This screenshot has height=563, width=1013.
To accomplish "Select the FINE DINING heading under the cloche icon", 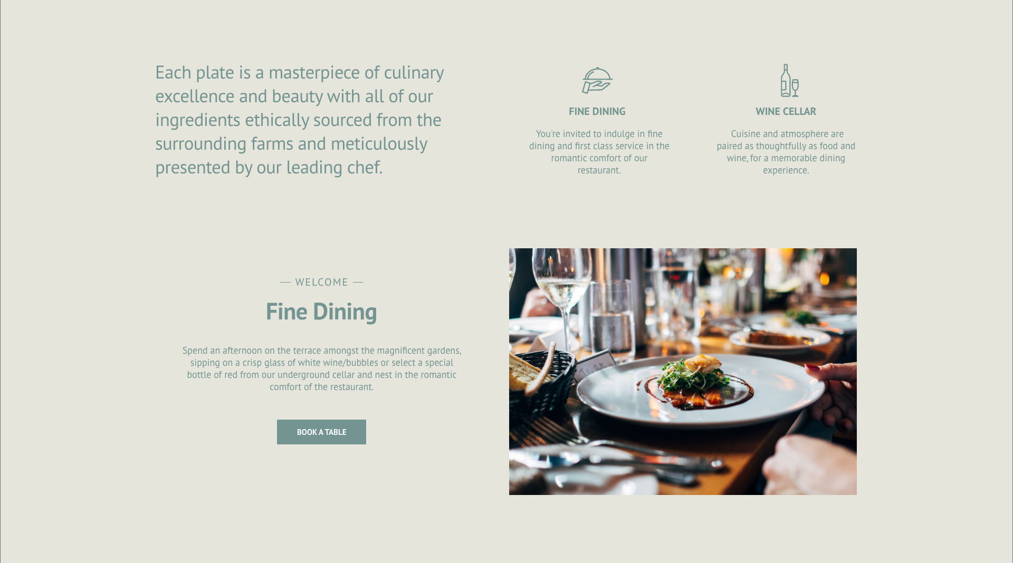I will point(597,111).
